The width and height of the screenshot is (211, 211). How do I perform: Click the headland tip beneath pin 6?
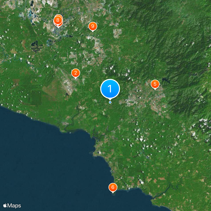coord(113,194)
